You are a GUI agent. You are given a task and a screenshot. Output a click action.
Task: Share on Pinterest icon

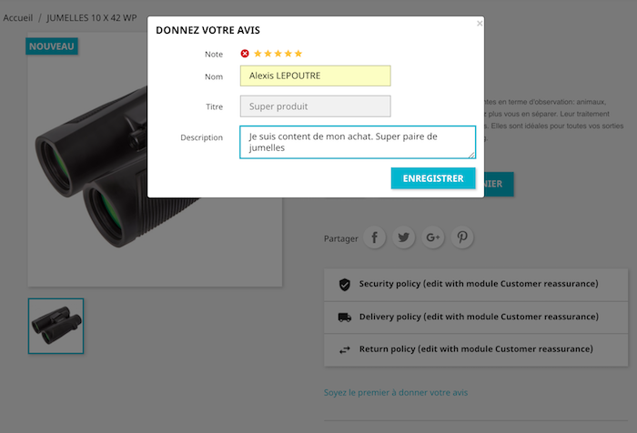click(462, 238)
